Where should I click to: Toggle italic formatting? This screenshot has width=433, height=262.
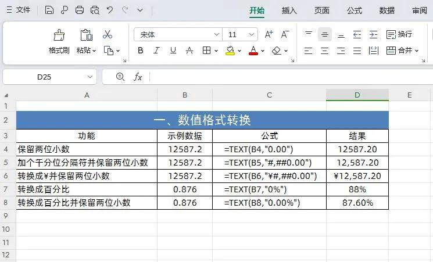(156, 51)
